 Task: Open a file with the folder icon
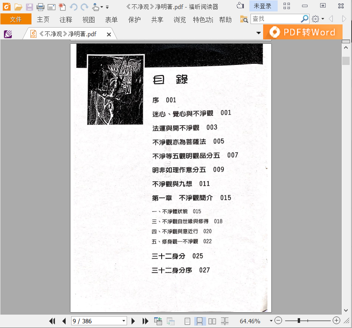[x=18, y=7]
